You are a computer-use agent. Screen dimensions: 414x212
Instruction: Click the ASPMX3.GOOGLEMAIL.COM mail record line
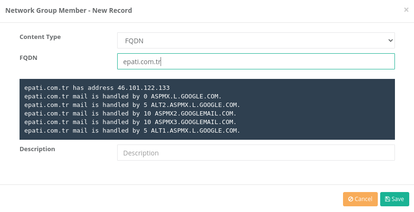(131, 122)
